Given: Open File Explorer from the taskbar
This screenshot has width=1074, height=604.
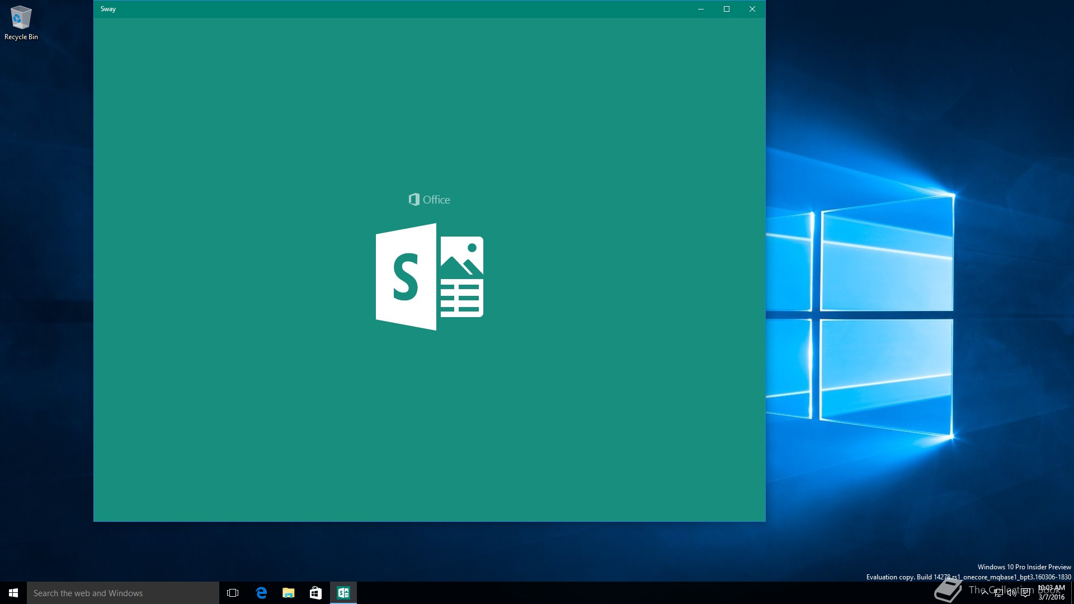Looking at the screenshot, I should click(289, 593).
